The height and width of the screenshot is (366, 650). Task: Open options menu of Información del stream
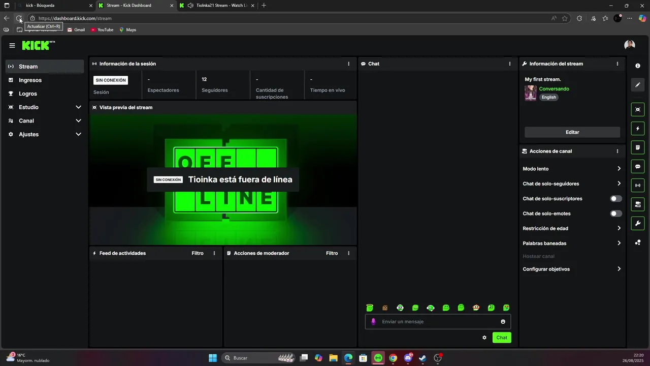[x=617, y=64]
